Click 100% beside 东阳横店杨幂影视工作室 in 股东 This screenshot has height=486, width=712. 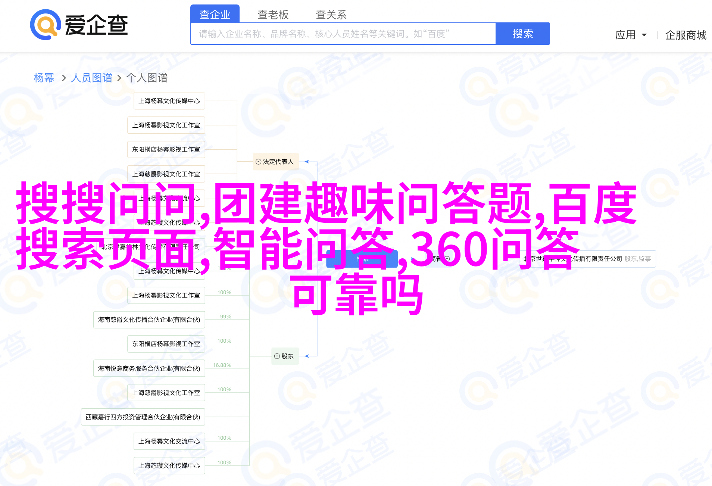click(224, 341)
